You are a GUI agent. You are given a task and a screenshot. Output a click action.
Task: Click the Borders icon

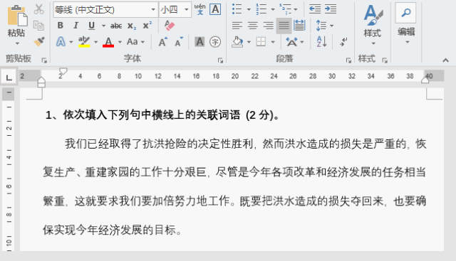point(261,42)
